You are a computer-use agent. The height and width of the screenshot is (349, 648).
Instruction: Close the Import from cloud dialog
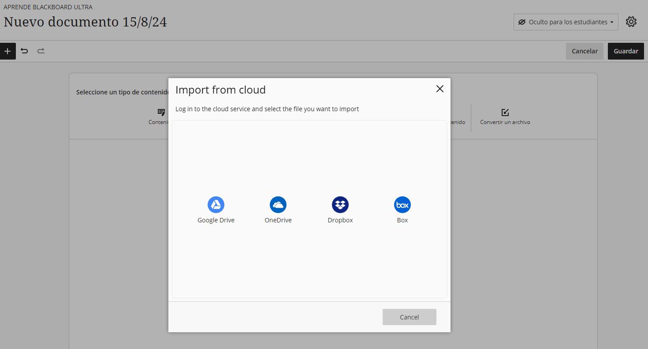tap(439, 89)
